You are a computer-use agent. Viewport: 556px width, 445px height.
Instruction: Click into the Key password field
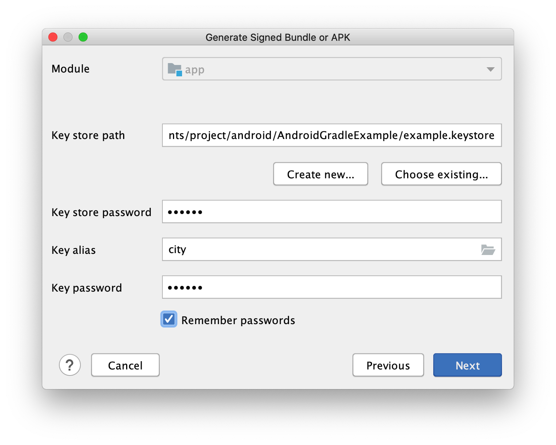(x=332, y=287)
